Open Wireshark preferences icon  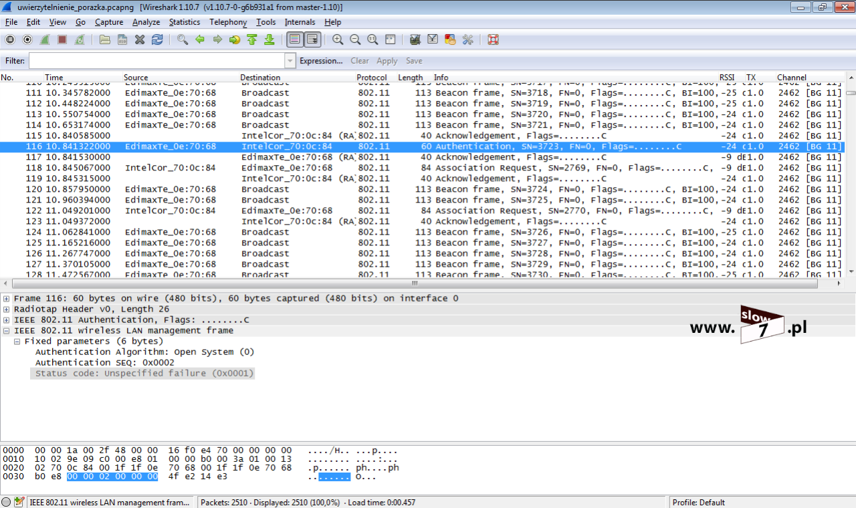[467, 39]
